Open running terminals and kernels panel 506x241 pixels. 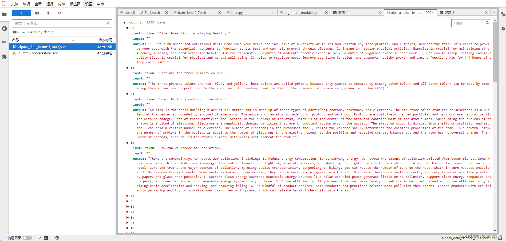click(x=4, y=29)
